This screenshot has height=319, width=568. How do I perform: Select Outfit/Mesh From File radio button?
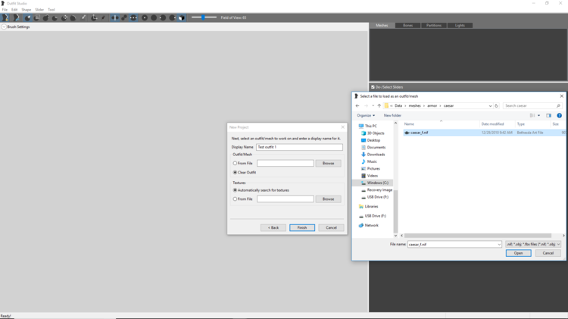235,163
